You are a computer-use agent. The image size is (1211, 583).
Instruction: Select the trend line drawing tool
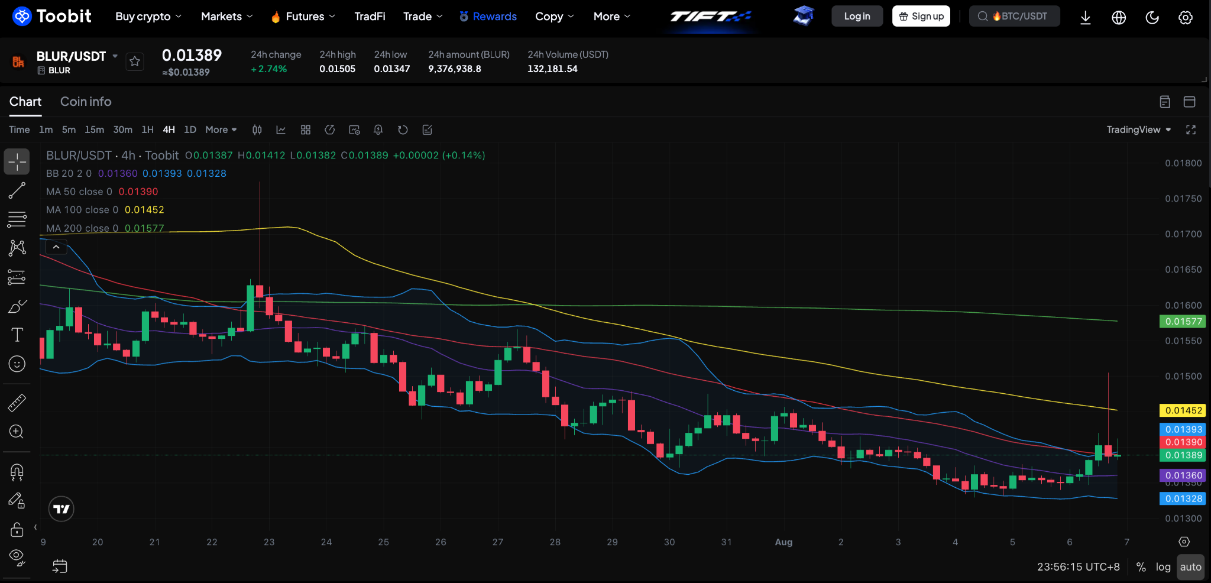(17, 190)
